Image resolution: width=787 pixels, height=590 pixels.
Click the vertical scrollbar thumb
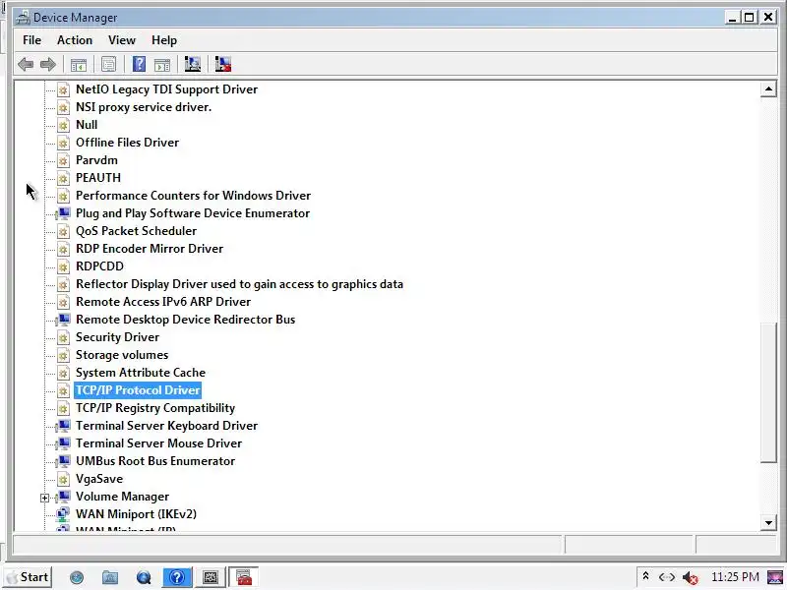pos(768,392)
